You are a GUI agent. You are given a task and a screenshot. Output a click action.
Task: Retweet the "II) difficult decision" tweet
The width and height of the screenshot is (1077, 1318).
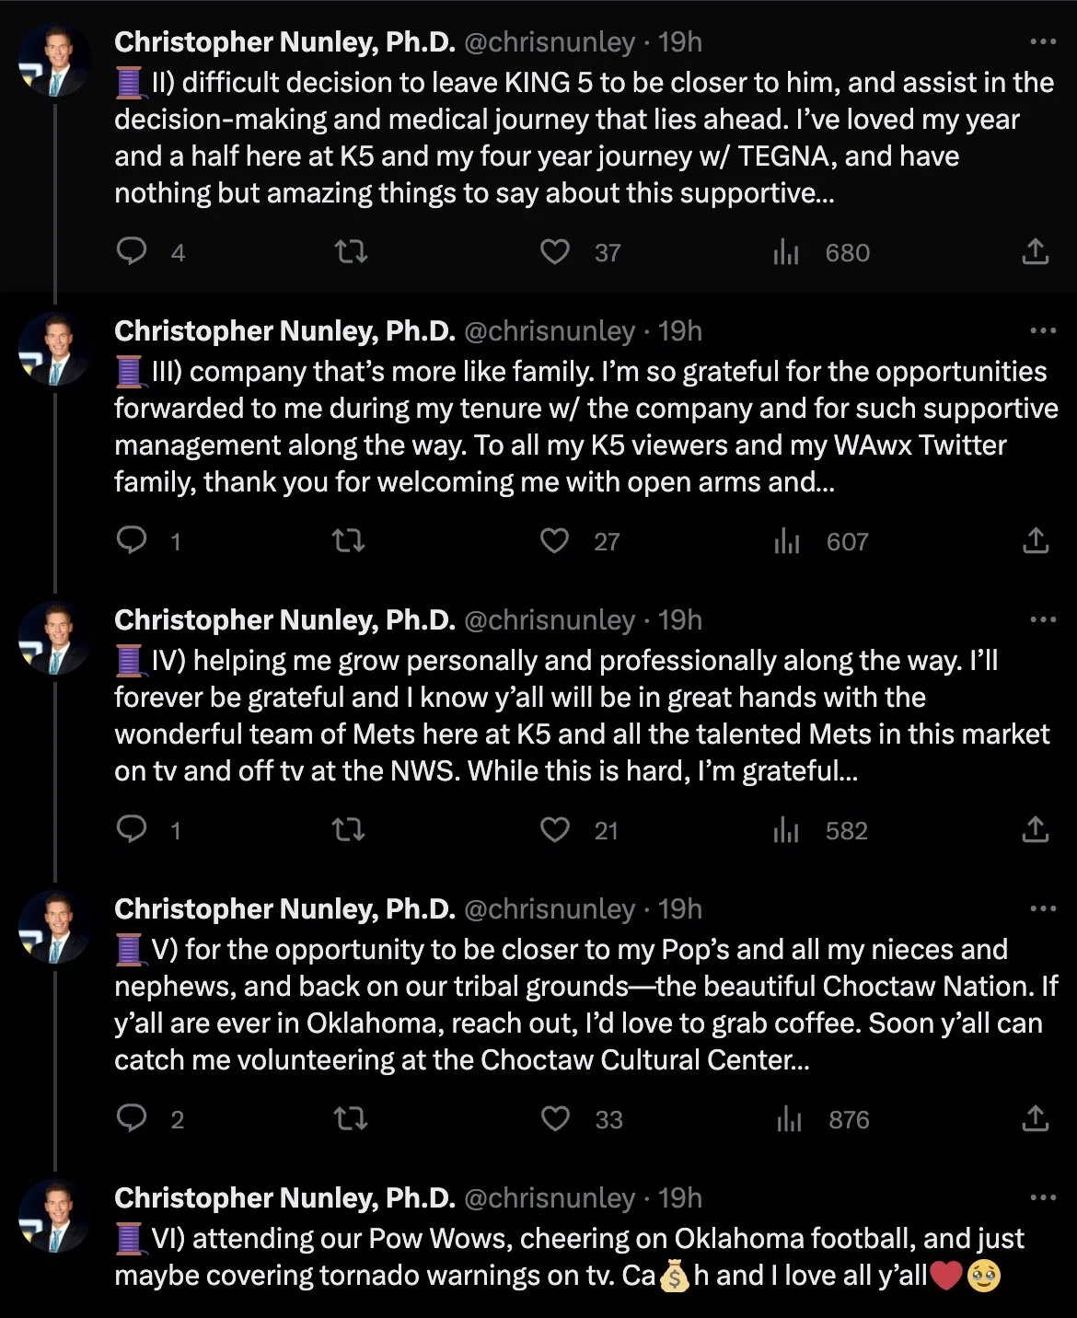(350, 251)
